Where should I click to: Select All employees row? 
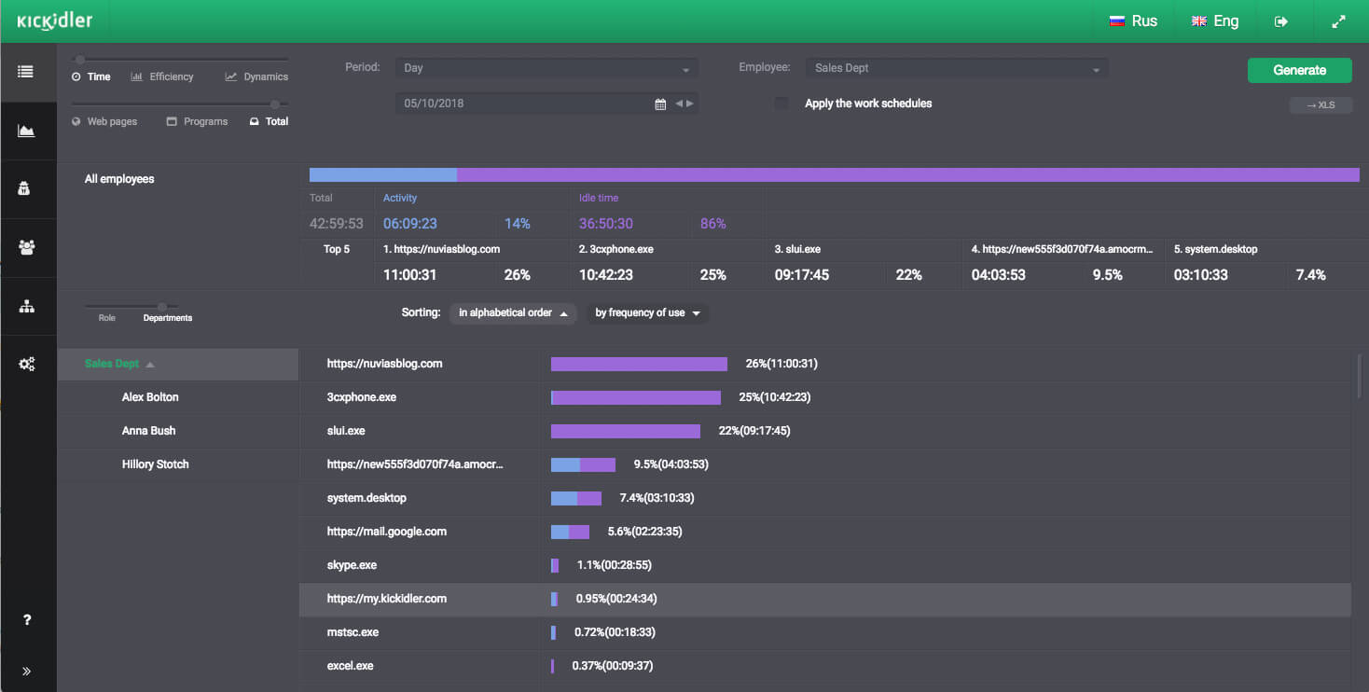[119, 179]
